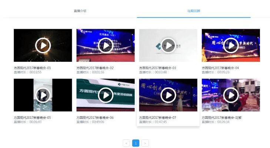Screen dimensions: 270x148
Task: Play the 方圆现代2017新春晚会-05 video
Action: 43,95
